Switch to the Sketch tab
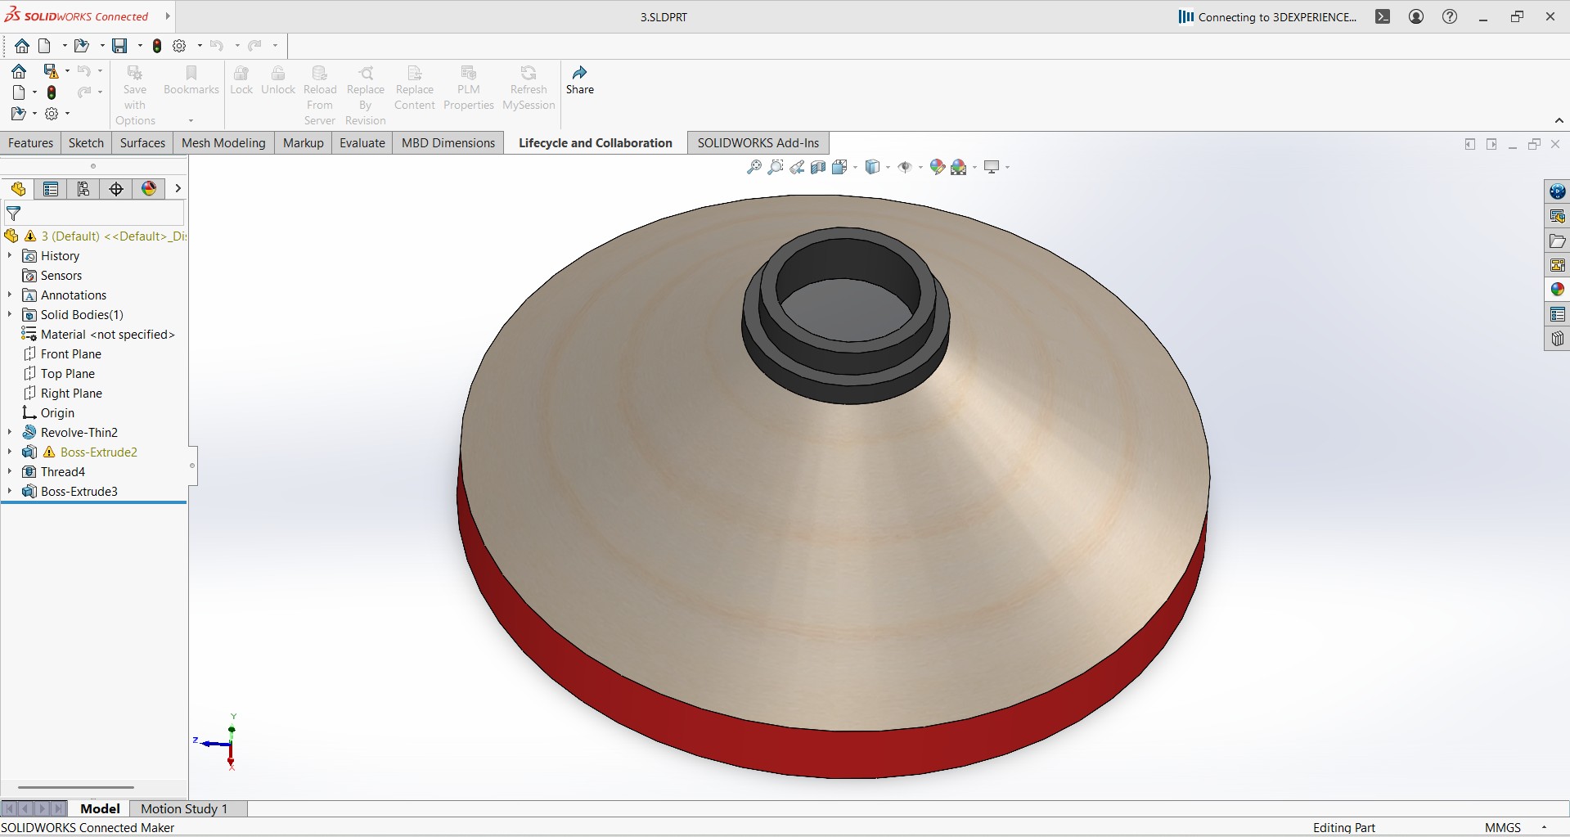Screen dimensions: 1570x837 [x=86, y=143]
